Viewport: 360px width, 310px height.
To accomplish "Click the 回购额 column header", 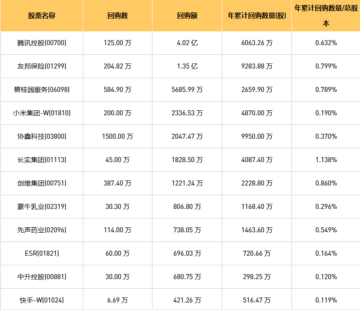I will pyautogui.click(x=187, y=15).
